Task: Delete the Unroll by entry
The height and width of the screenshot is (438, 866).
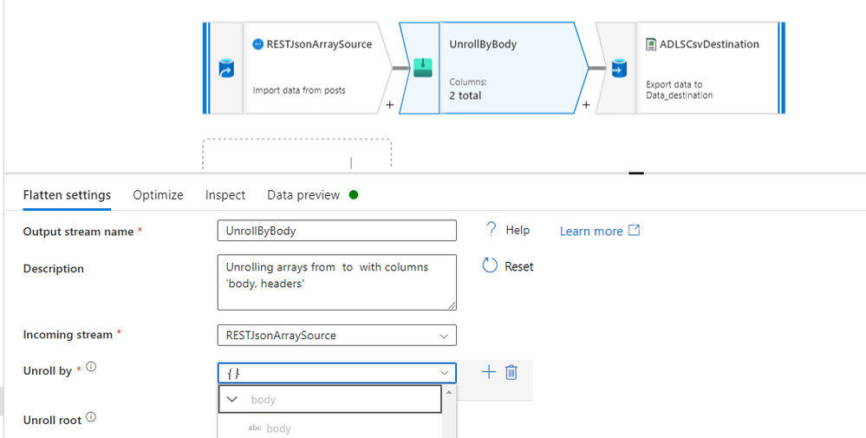Action: pyautogui.click(x=511, y=372)
